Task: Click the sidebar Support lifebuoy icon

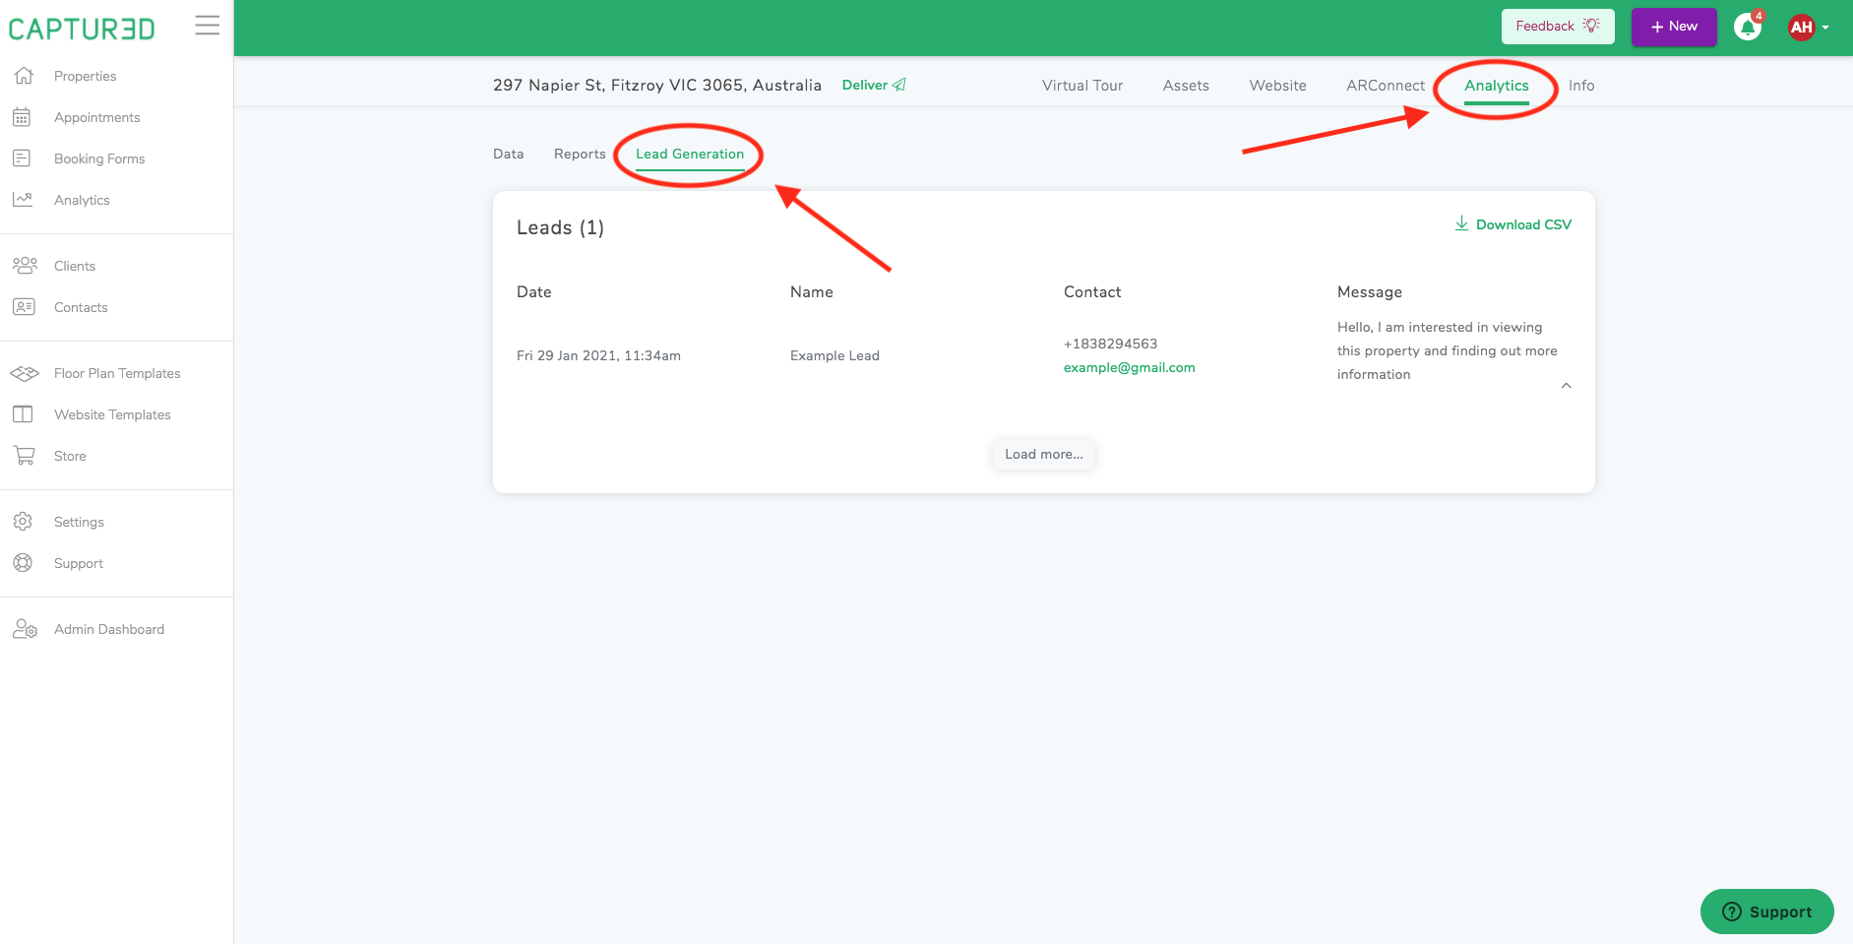Action: point(23,563)
